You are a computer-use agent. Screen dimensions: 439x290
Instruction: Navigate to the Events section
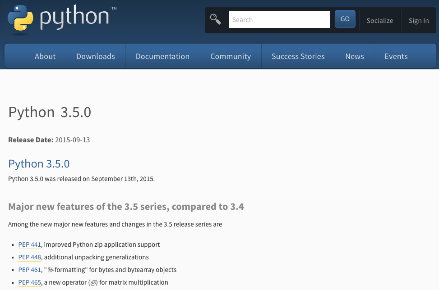point(396,56)
